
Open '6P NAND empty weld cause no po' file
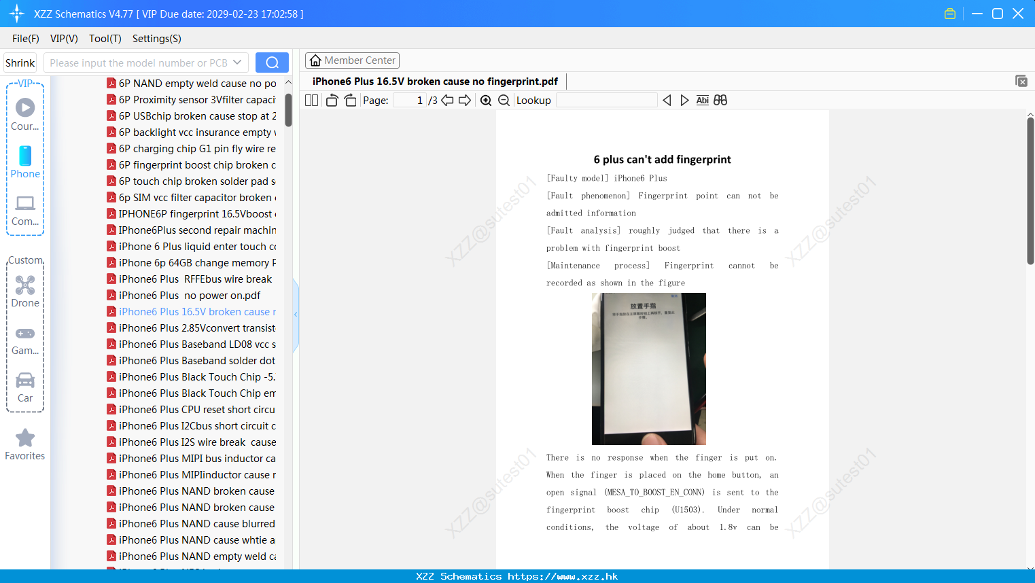[192, 84]
